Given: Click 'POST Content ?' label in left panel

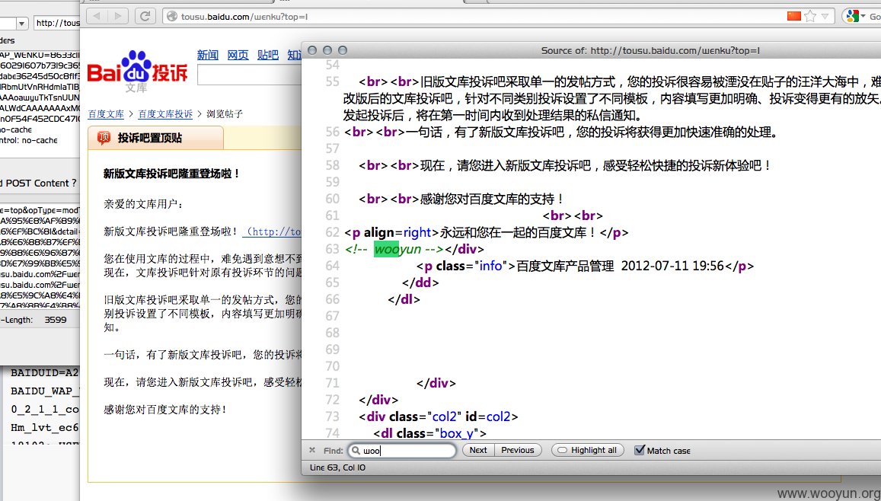Looking at the screenshot, I should [x=40, y=183].
